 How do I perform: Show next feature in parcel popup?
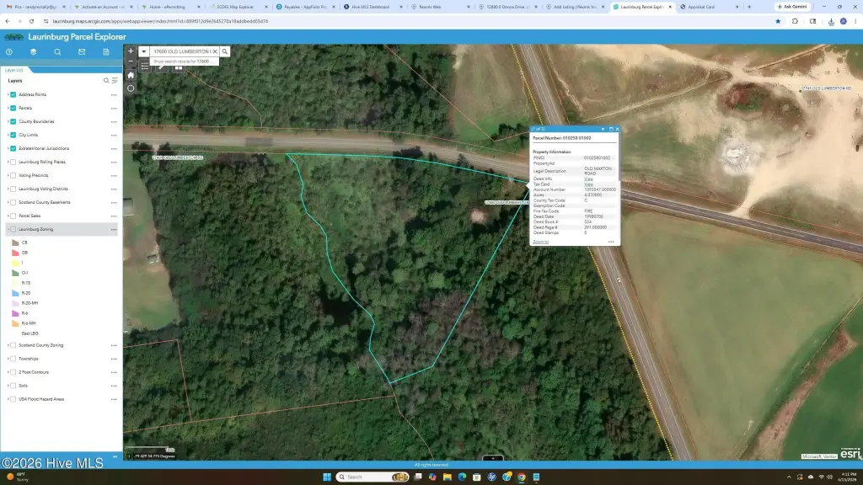click(604, 129)
